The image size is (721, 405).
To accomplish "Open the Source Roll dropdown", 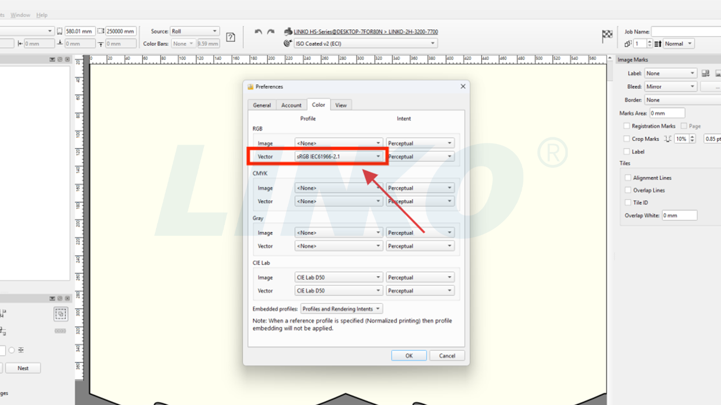I will tap(195, 31).
